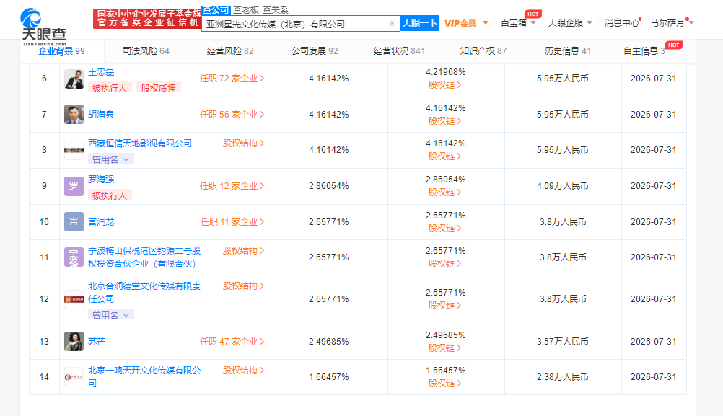Expand the 天眼企服 menu
Viewport: 723px width, 416px height.
(x=569, y=22)
